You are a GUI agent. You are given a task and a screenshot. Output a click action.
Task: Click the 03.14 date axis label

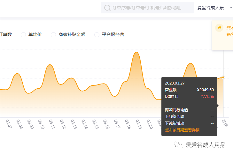85,124
